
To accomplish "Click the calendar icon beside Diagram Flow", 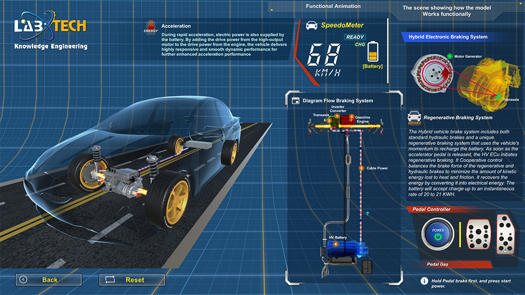I will 296,101.
